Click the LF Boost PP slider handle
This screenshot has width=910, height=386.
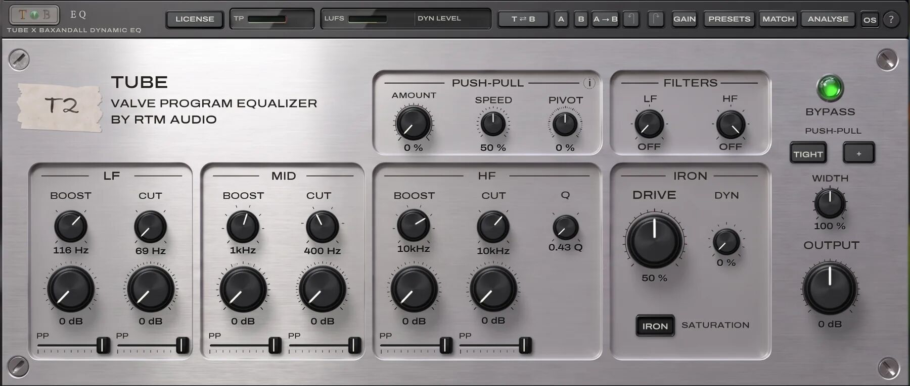pyautogui.click(x=103, y=345)
